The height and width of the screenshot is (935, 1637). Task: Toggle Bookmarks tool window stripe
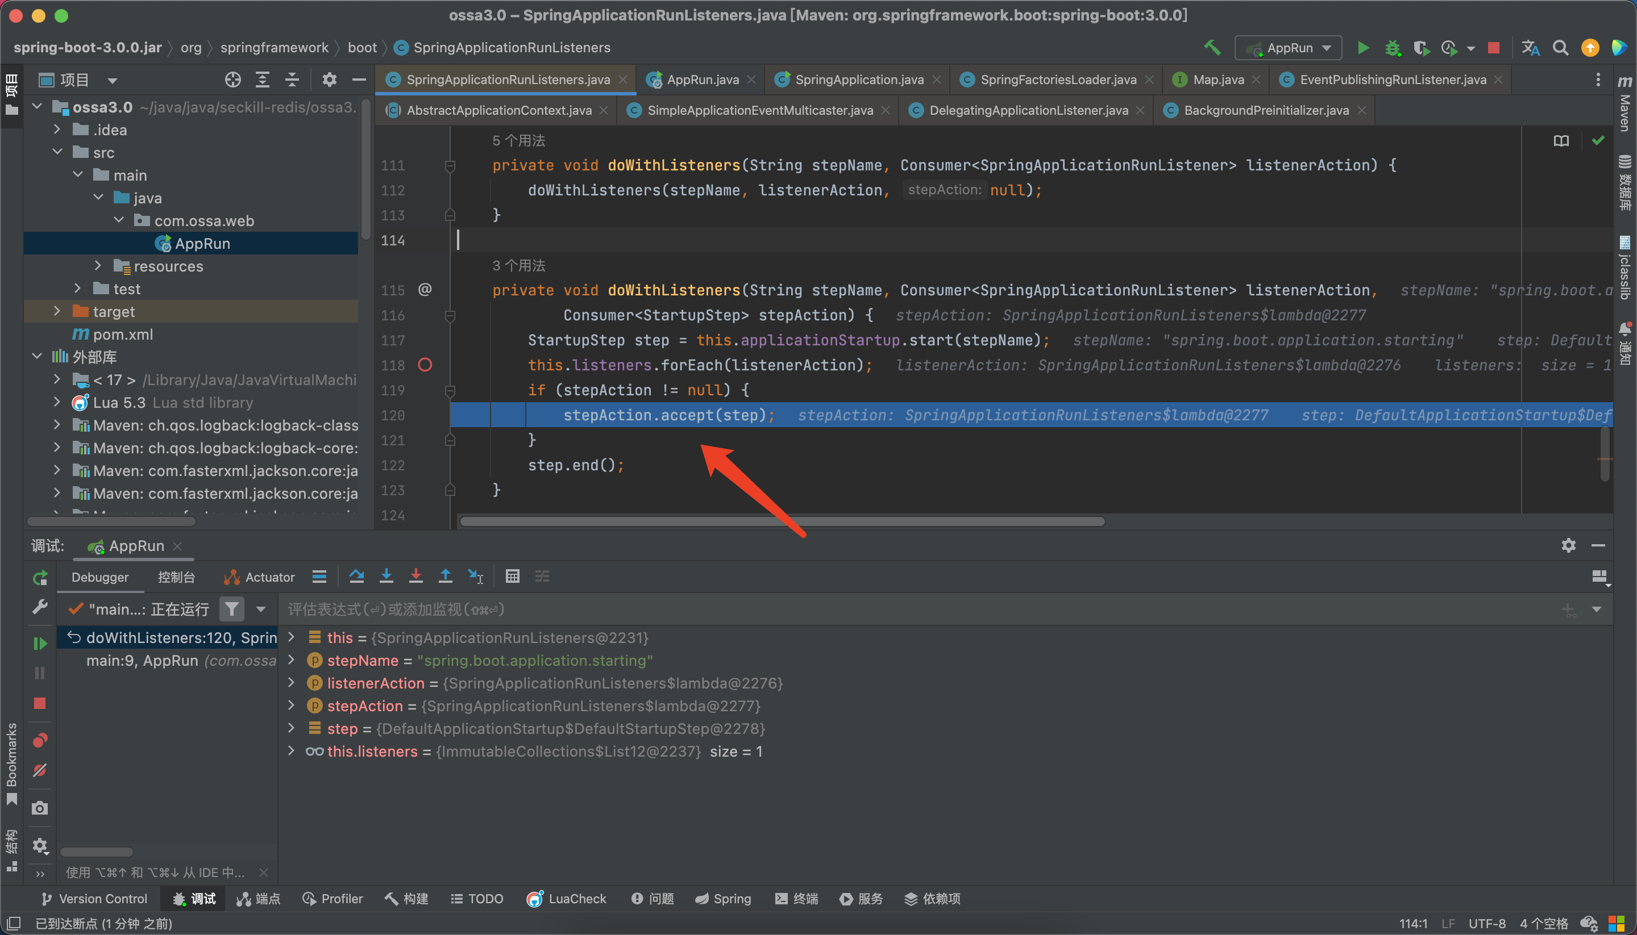click(x=11, y=763)
